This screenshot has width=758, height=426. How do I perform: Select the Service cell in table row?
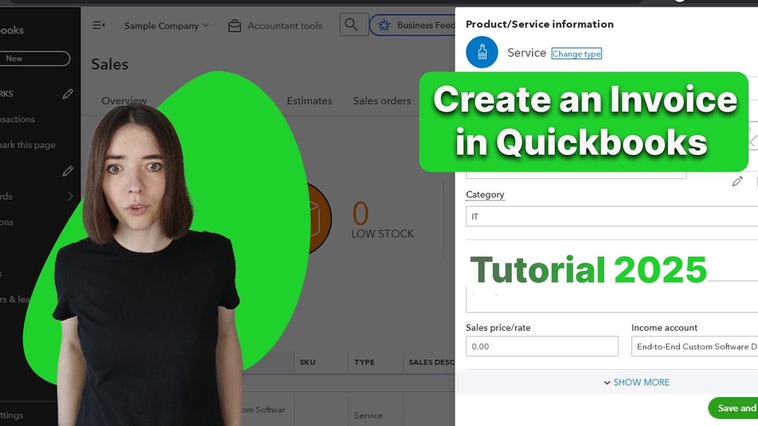point(368,415)
